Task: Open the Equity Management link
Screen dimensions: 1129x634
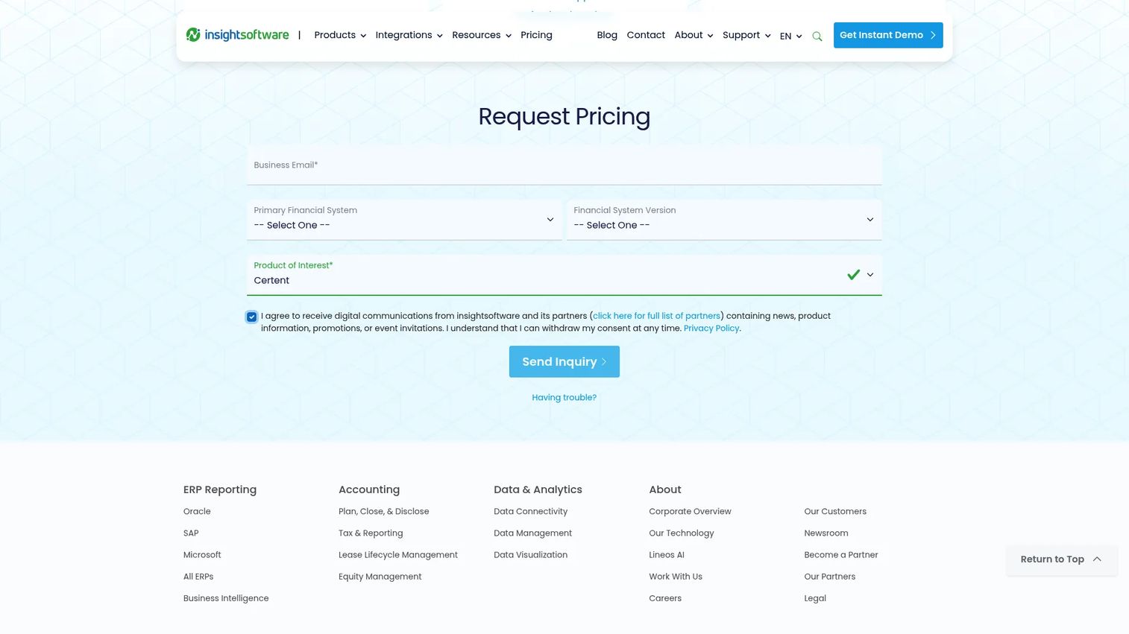Action: tap(380, 576)
